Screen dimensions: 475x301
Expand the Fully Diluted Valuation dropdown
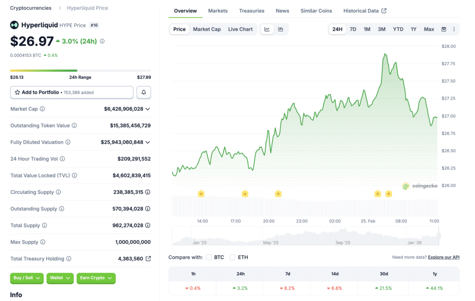pos(148,142)
